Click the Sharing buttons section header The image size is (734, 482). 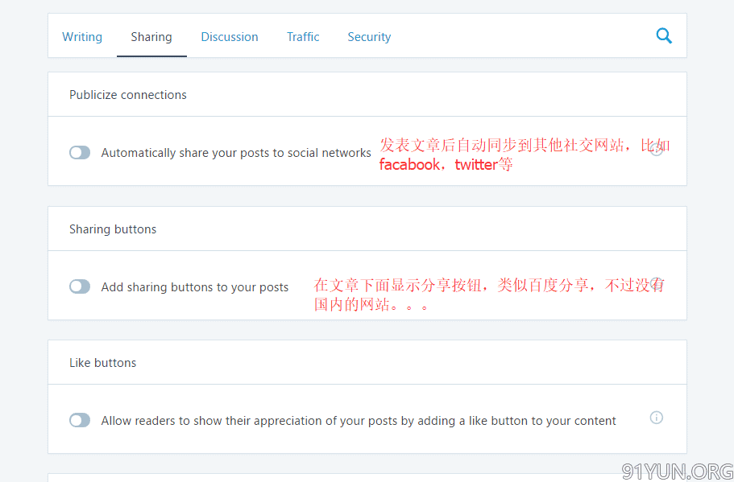tap(113, 229)
